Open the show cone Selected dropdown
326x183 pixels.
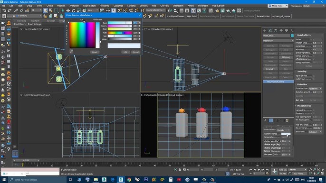(315, 132)
